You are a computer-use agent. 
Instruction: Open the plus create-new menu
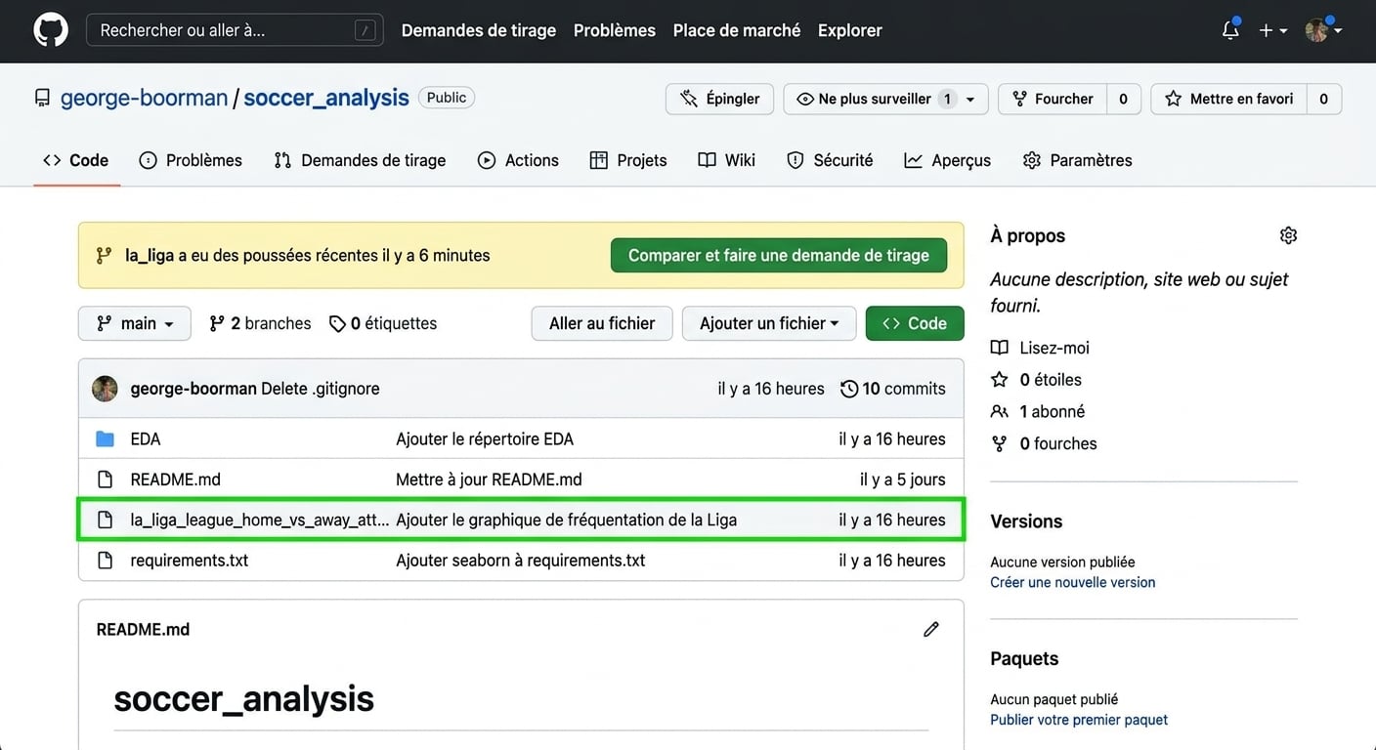1272,30
